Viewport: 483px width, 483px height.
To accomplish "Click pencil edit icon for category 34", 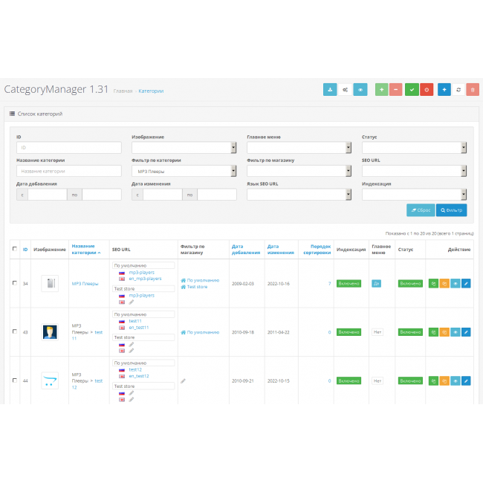I will click(466, 283).
